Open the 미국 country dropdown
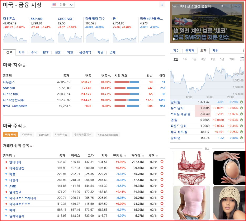The height and width of the screenshot is (221, 246). tap(63, 5)
